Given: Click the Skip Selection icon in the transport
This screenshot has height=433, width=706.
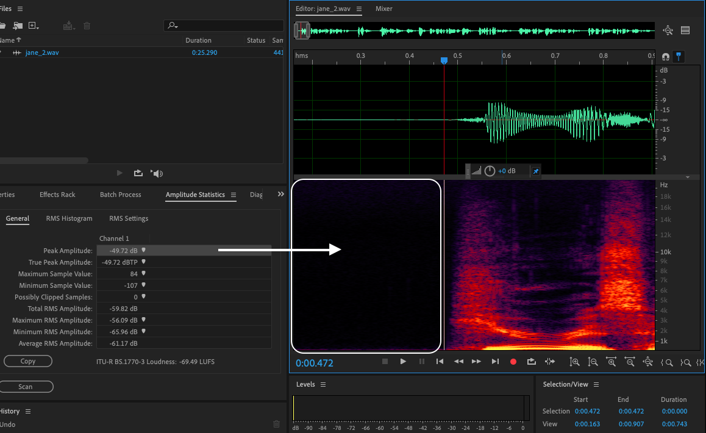Looking at the screenshot, I should point(550,362).
